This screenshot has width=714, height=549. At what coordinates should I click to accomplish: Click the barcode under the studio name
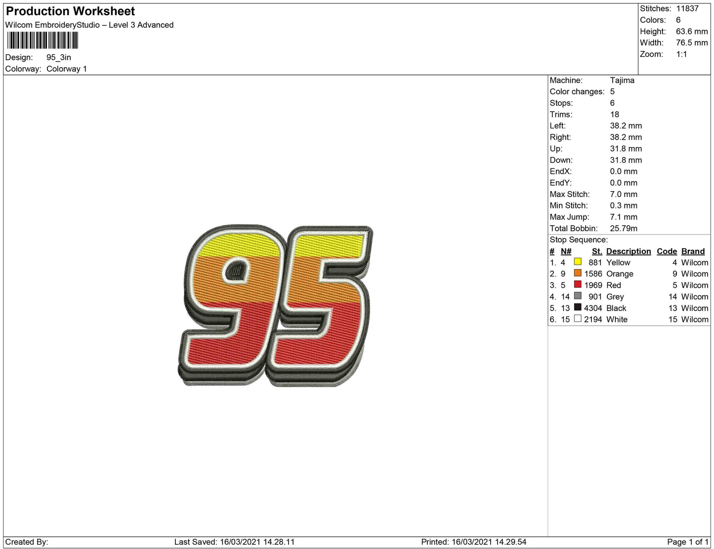tap(42, 40)
